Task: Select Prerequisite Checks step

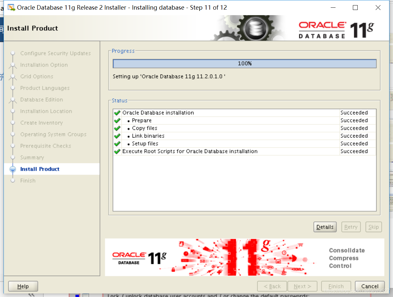Action: point(46,146)
